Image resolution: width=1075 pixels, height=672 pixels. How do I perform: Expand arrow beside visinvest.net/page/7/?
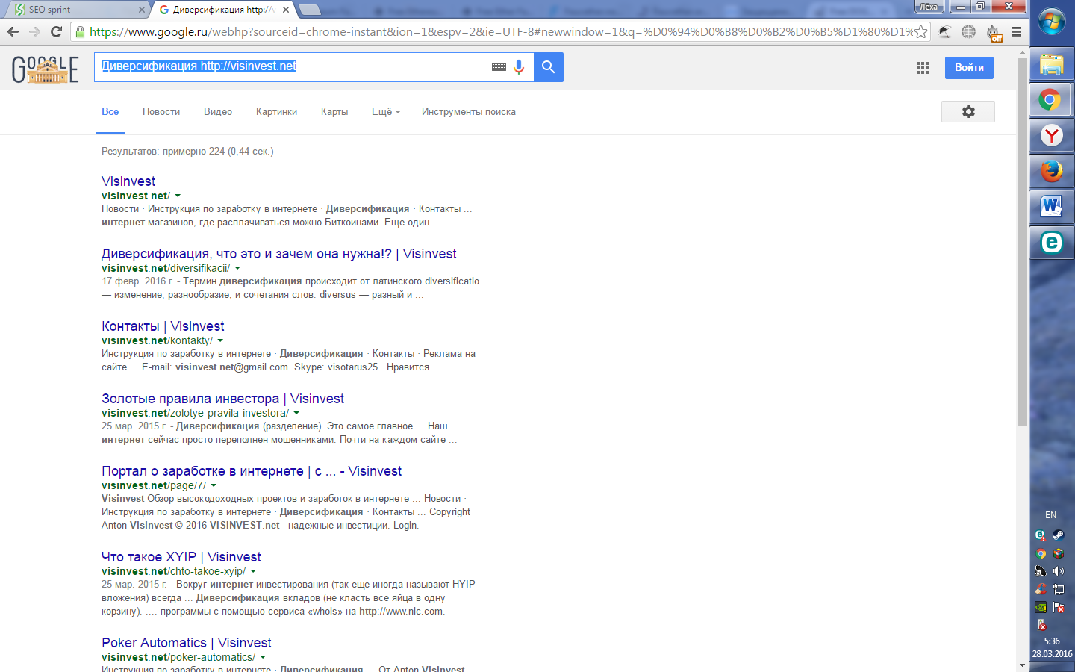point(214,485)
